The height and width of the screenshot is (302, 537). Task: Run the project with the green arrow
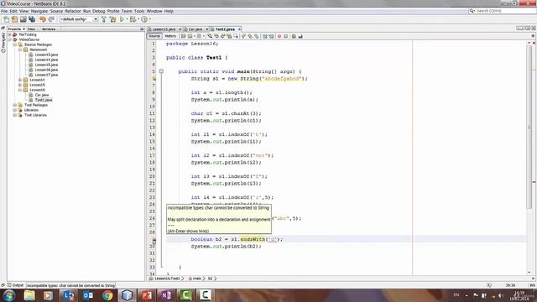pos(122,19)
